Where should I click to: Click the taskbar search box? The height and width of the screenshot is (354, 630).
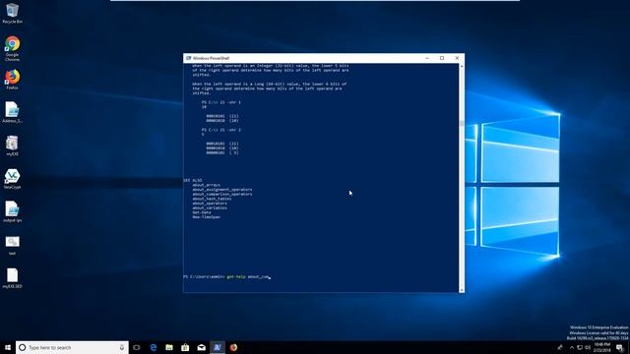pyautogui.click(x=72, y=347)
